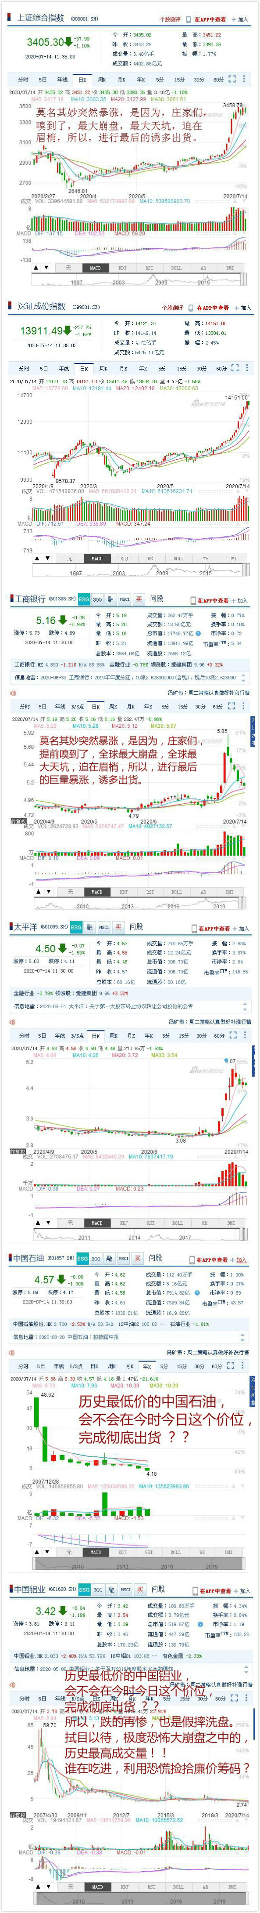The image size is (260, 1913).
Task: Click 问股 link next to 工商银行
Action: point(156,599)
